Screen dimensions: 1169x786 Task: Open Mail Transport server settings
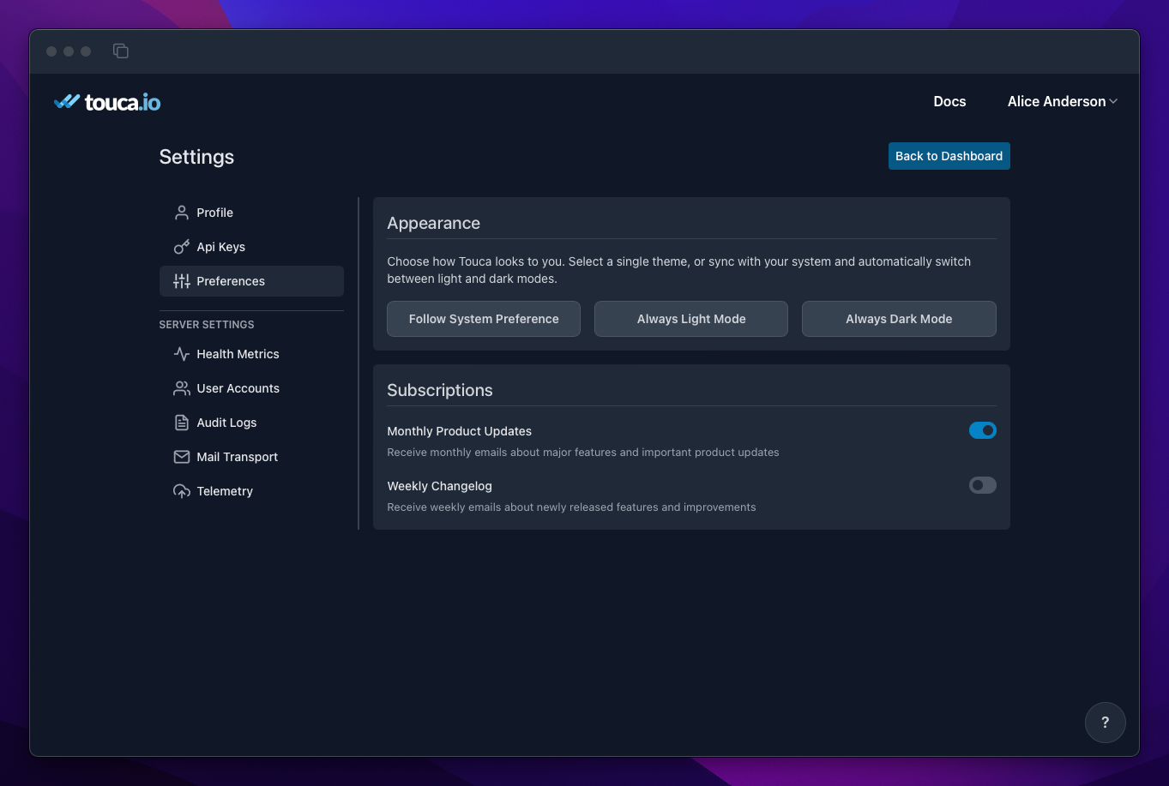pyautogui.click(x=251, y=457)
